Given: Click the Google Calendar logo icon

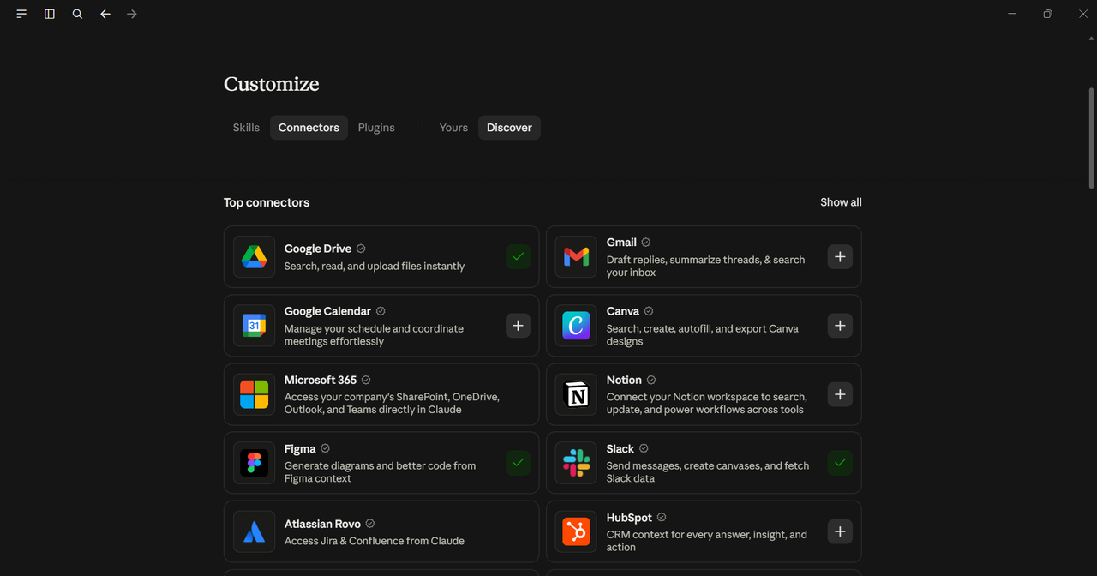Looking at the screenshot, I should (x=254, y=326).
